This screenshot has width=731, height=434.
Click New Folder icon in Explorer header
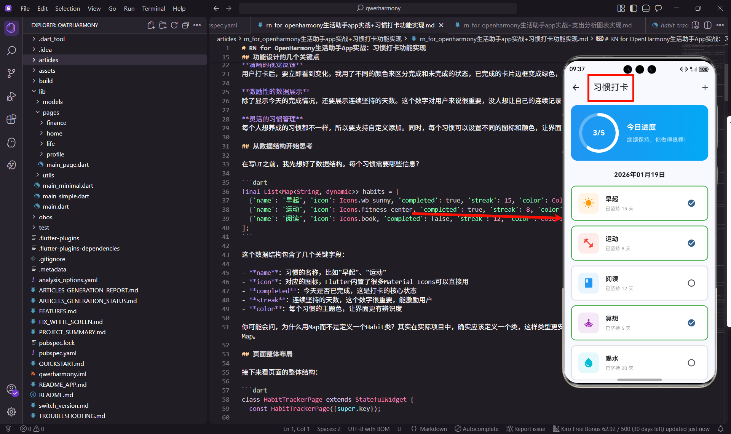[x=163, y=25]
